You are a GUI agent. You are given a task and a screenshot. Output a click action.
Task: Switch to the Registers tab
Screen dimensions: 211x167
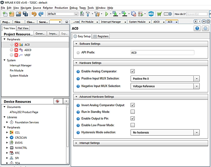(x=101, y=36)
